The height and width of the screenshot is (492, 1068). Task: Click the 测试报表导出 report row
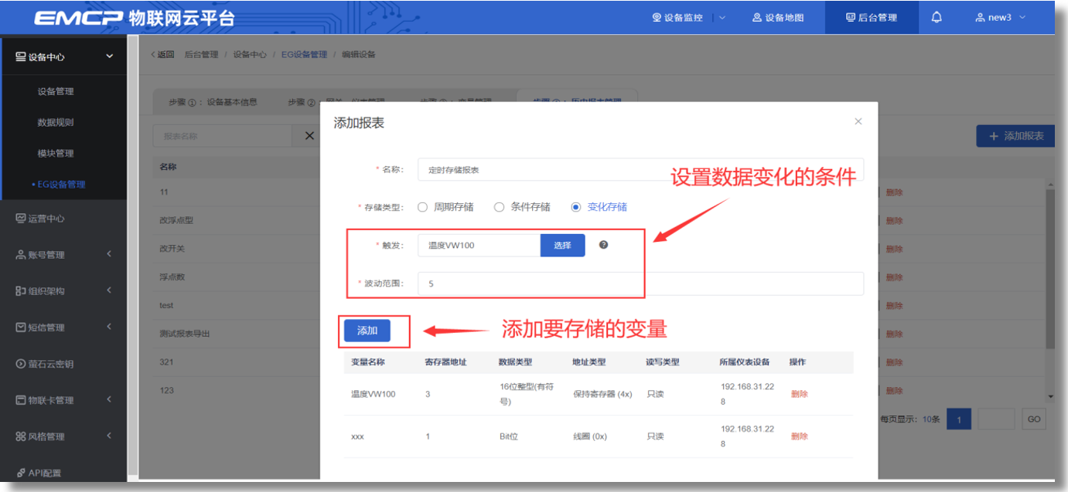point(185,334)
